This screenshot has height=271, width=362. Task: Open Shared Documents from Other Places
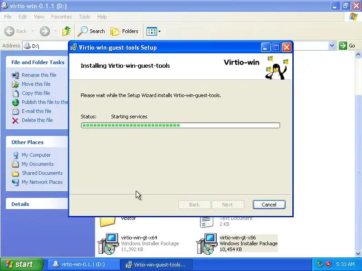[42, 173]
